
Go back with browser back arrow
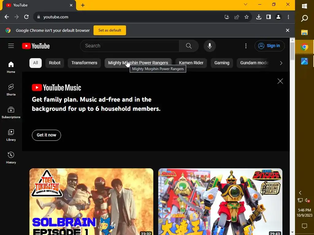pos(7,17)
